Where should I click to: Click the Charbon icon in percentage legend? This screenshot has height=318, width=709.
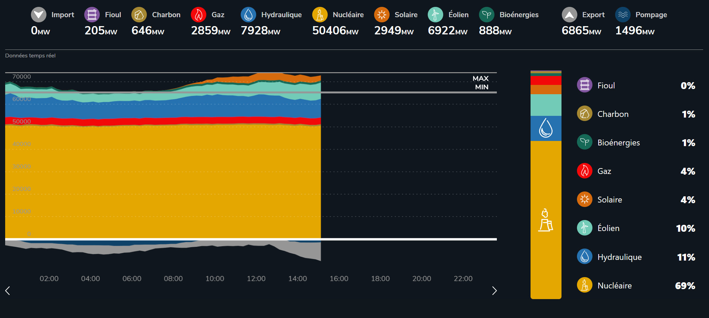pos(585,113)
